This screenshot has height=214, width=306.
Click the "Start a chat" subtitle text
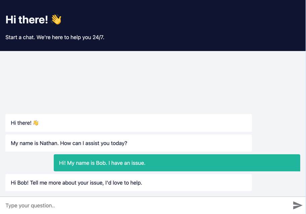point(20,37)
